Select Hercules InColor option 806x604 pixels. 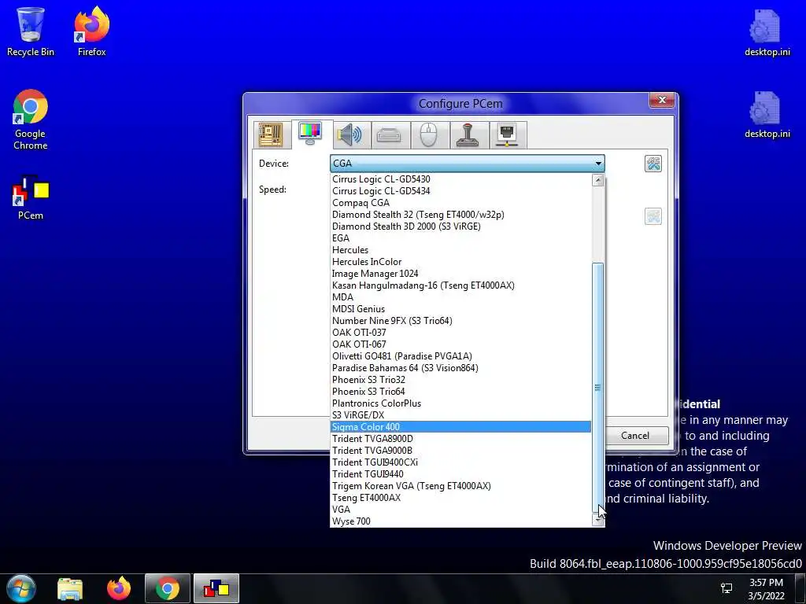click(460, 262)
